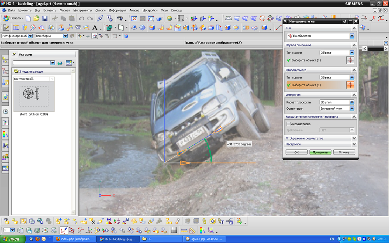Click the Fit view toolbar icon
Image resolution: width=389 pixels, height=243 pixels.
134,18
